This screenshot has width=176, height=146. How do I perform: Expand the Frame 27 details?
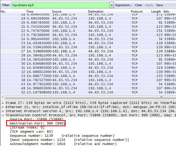[x=3, y=103]
